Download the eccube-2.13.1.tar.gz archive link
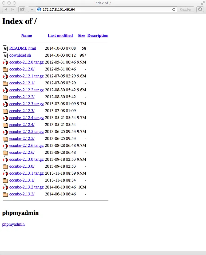This screenshot has width=206, height=255. pyautogui.click(x=26, y=173)
